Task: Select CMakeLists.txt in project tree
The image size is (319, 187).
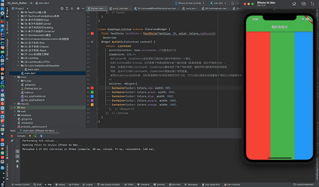Action: tap(31, 89)
